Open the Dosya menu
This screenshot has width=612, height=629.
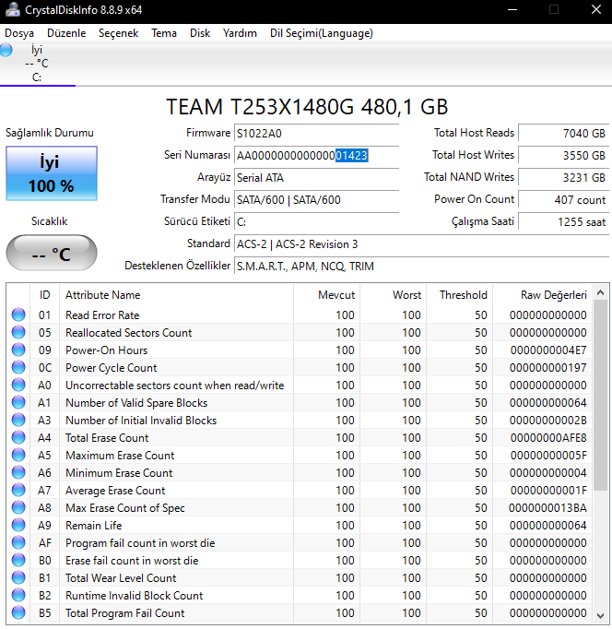point(19,32)
